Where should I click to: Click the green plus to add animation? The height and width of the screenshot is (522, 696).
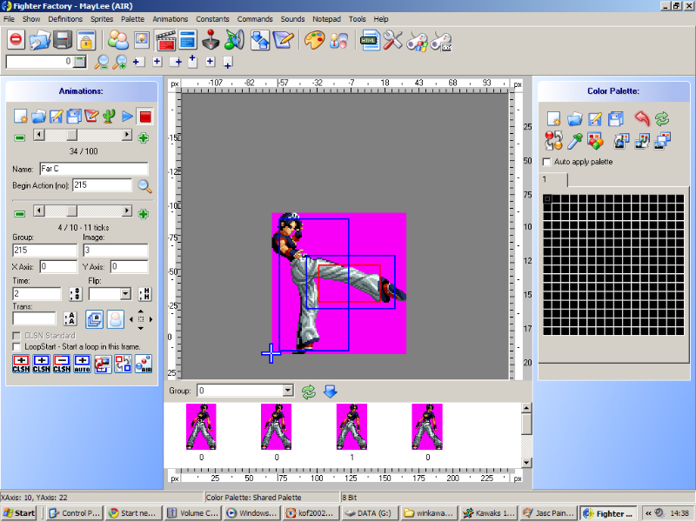(143, 137)
